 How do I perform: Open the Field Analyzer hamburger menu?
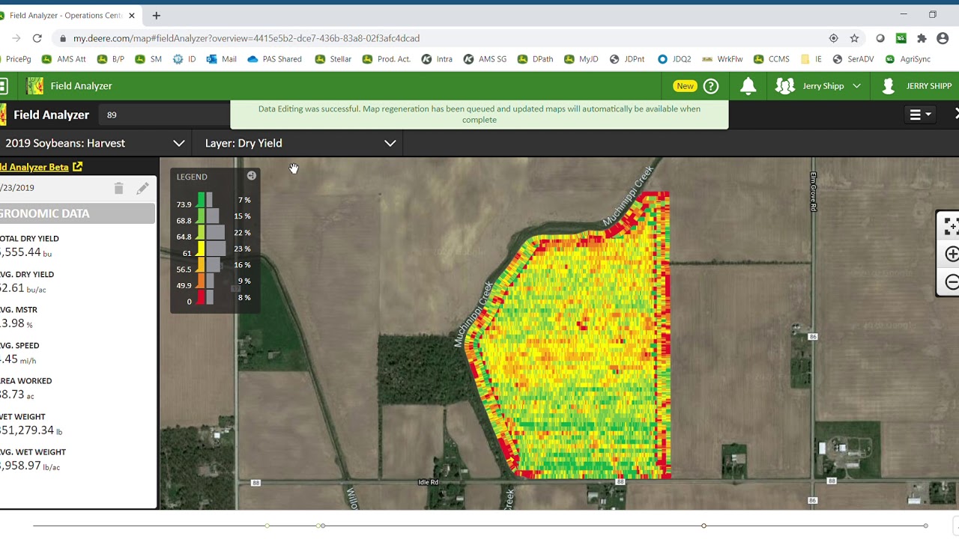click(920, 115)
